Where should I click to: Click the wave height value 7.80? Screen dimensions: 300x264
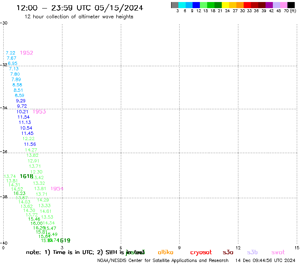pyautogui.click(x=15, y=74)
